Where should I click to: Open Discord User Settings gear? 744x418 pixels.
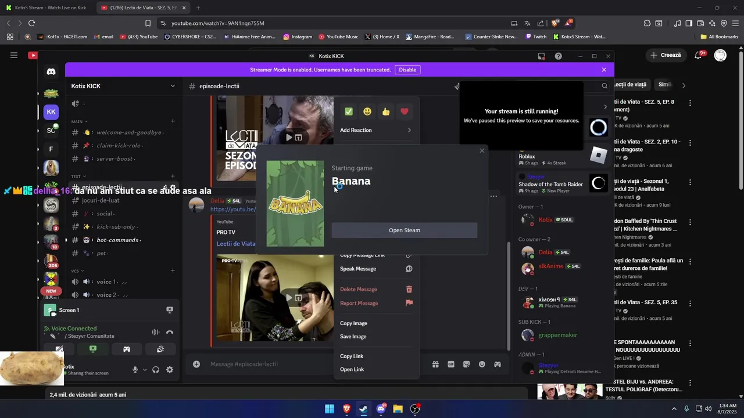pyautogui.click(x=170, y=370)
